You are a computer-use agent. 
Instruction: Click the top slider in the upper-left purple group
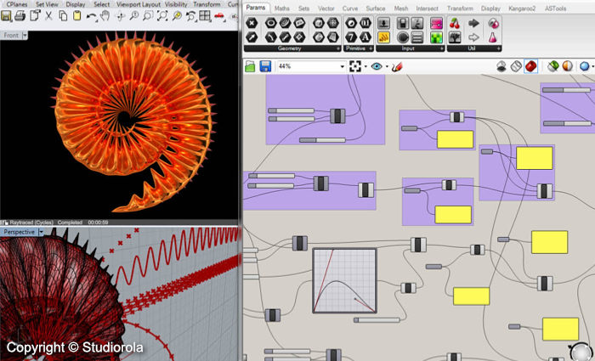(x=291, y=110)
